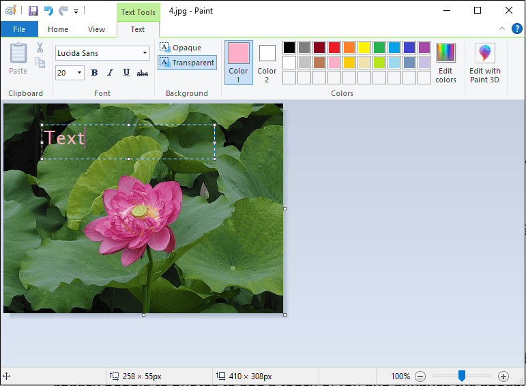Pick the rose pink color swatch in the palette
The width and height of the screenshot is (526, 386).
334,63
